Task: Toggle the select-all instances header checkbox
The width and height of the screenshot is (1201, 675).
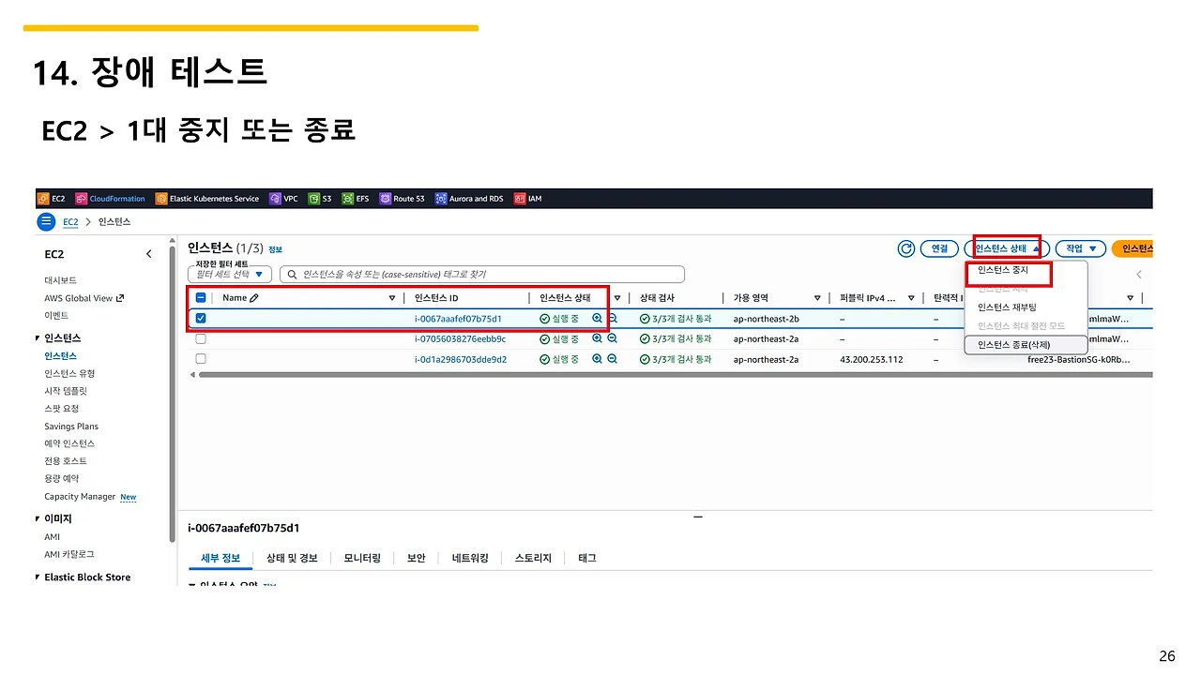Action: [201, 298]
